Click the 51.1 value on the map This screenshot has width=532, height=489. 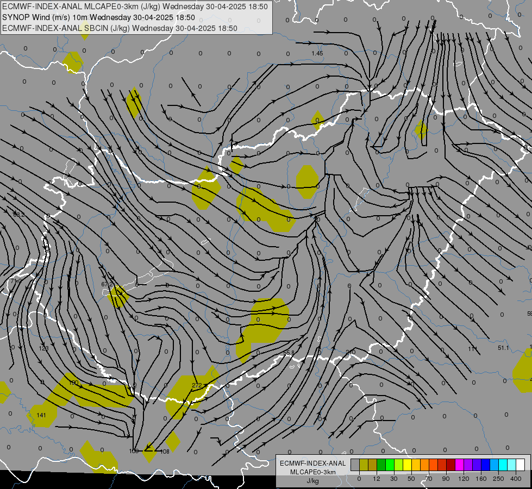pyautogui.click(x=503, y=348)
